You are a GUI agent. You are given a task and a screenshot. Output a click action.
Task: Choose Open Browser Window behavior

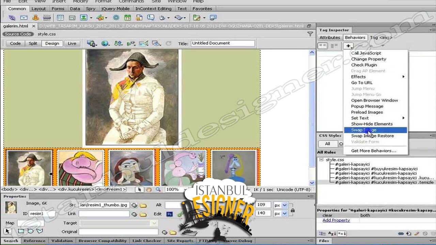pyautogui.click(x=374, y=100)
